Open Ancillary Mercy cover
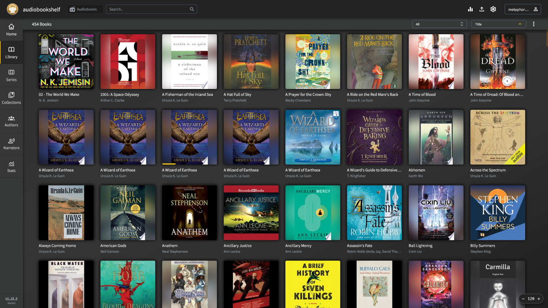This screenshot has width=548, height=308. (313, 213)
